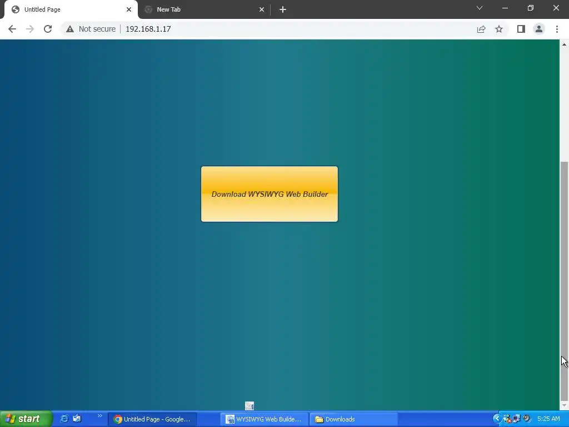Share this page via share icon
This screenshot has height=427, width=569.
481,29
